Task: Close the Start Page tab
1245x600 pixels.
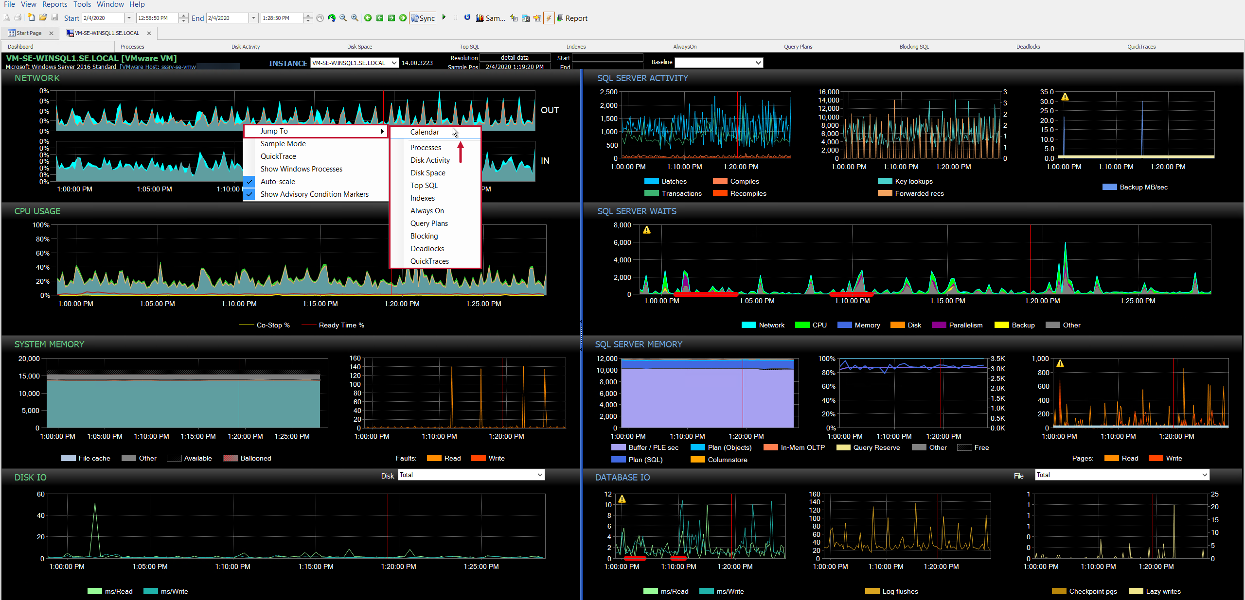Action: [x=51, y=33]
